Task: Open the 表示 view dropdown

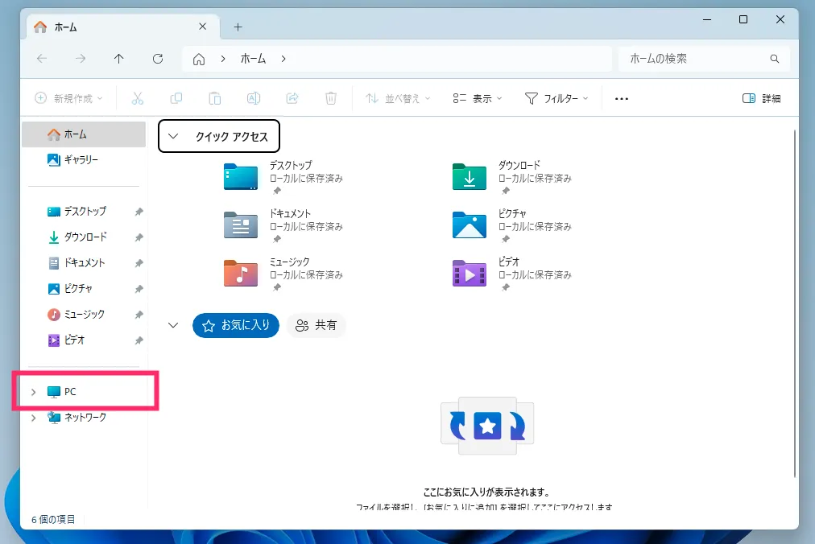Action: (x=477, y=98)
